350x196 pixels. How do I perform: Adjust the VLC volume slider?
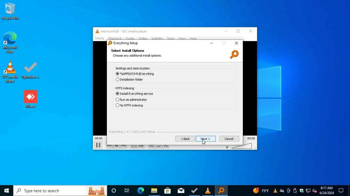241,146
